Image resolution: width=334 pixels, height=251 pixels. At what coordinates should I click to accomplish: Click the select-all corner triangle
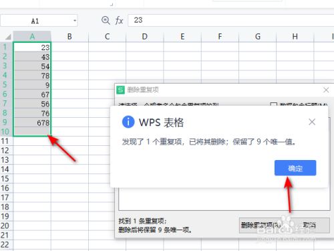pos(7,37)
